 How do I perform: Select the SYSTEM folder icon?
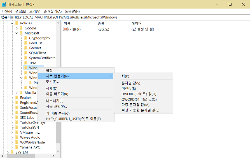(12, 152)
